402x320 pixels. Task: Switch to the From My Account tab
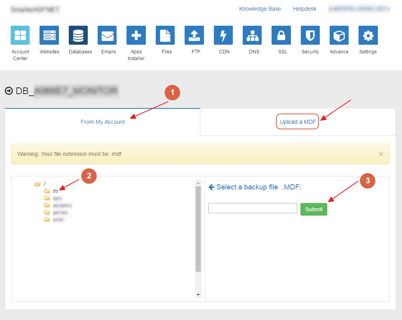click(x=103, y=122)
